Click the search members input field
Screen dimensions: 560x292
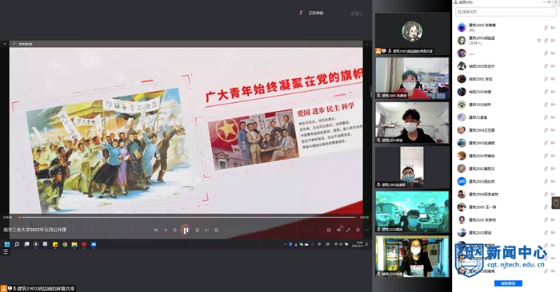(506, 12)
